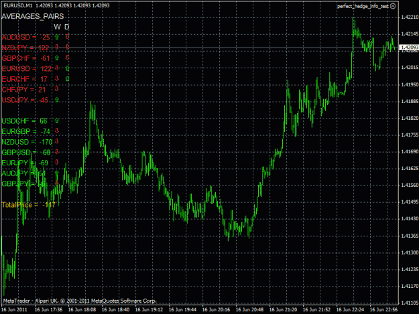Click the GBPJPY red down arrow
Screen dimensions: 419x314
[x=57, y=183]
